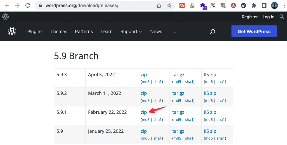The height and width of the screenshot is (145, 287).
Task: Download the 5.9.1 zip file
Action: pyautogui.click(x=144, y=113)
